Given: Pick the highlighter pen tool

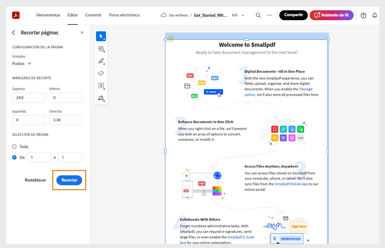Looking at the screenshot, I should (101, 61).
